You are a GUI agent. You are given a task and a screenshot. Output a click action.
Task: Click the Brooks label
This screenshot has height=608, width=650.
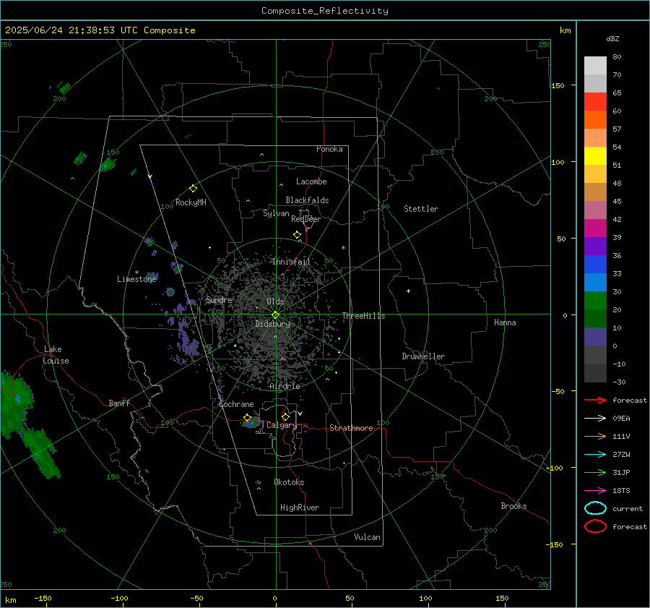pyautogui.click(x=513, y=506)
